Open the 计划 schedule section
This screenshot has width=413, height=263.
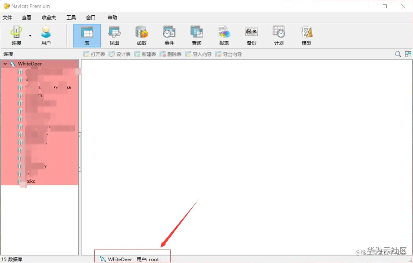click(x=279, y=35)
